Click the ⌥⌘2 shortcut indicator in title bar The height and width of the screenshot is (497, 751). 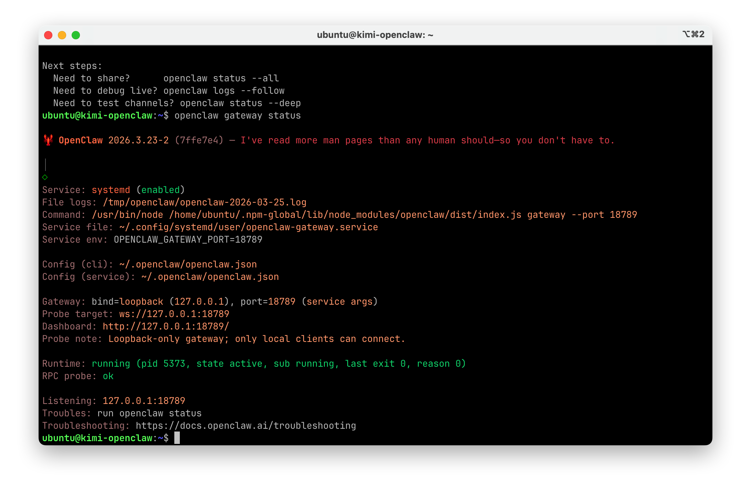tap(693, 34)
